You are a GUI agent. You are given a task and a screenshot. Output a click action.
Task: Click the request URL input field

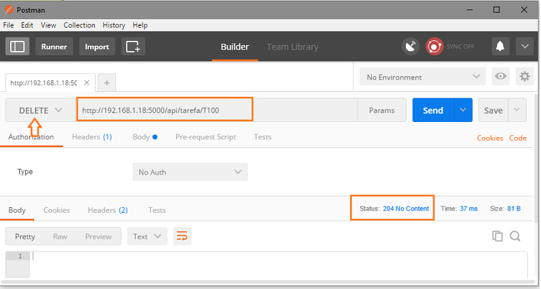pyautogui.click(x=217, y=110)
